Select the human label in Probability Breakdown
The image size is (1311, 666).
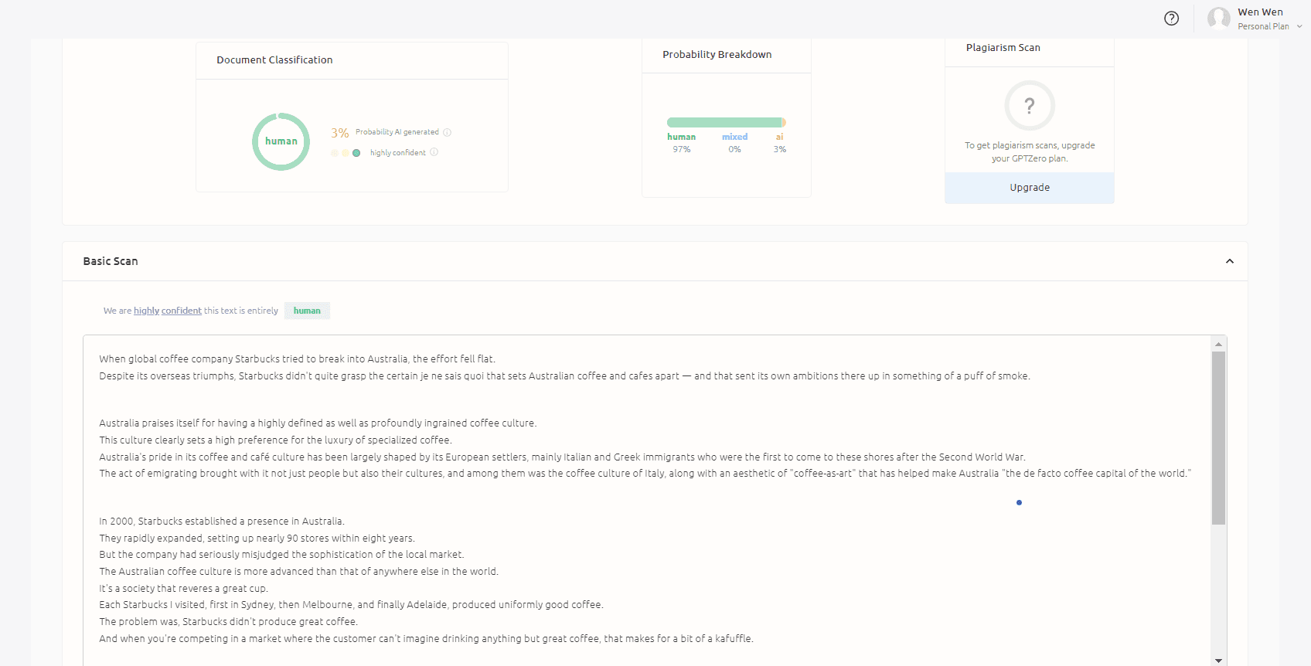point(681,137)
